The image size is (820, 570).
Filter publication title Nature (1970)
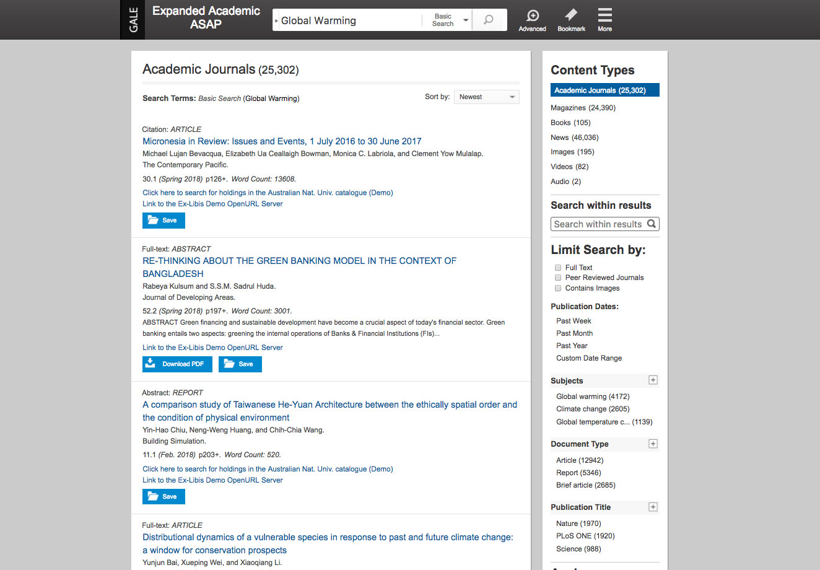click(x=578, y=524)
